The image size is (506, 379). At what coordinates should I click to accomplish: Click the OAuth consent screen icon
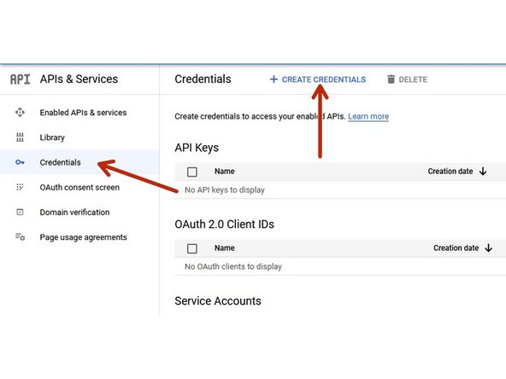coord(20,187)
